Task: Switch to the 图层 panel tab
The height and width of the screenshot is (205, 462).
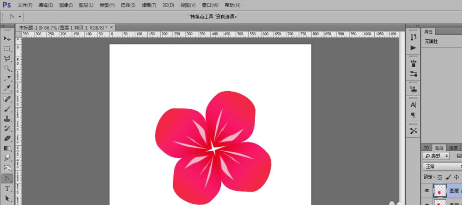Action: coord(439,148)
